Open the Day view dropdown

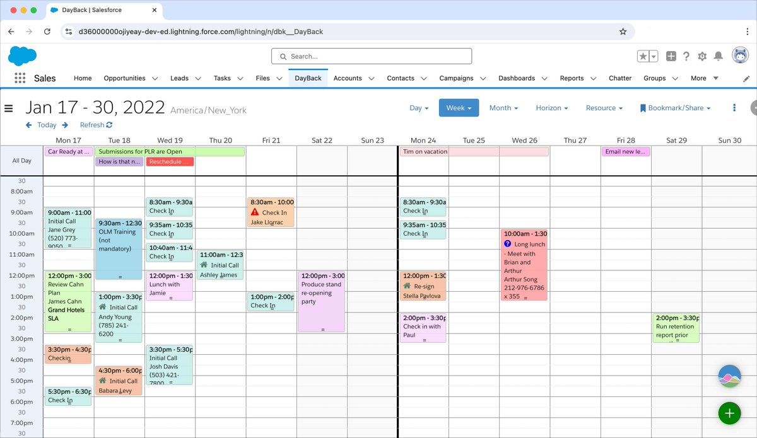419,108
